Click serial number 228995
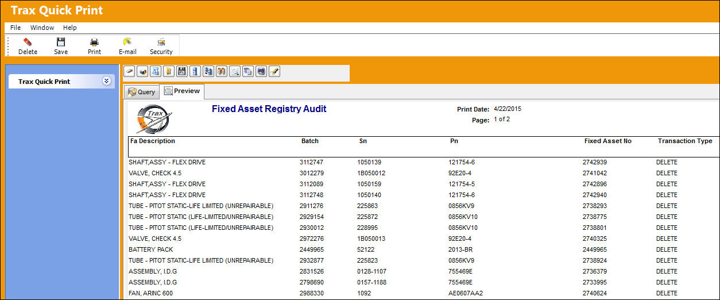The height and width of the screenshot is (300, 720). point(367,228)
